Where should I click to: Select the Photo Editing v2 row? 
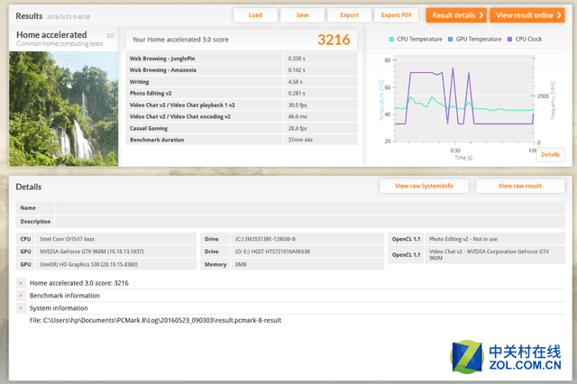click(242, 94)
